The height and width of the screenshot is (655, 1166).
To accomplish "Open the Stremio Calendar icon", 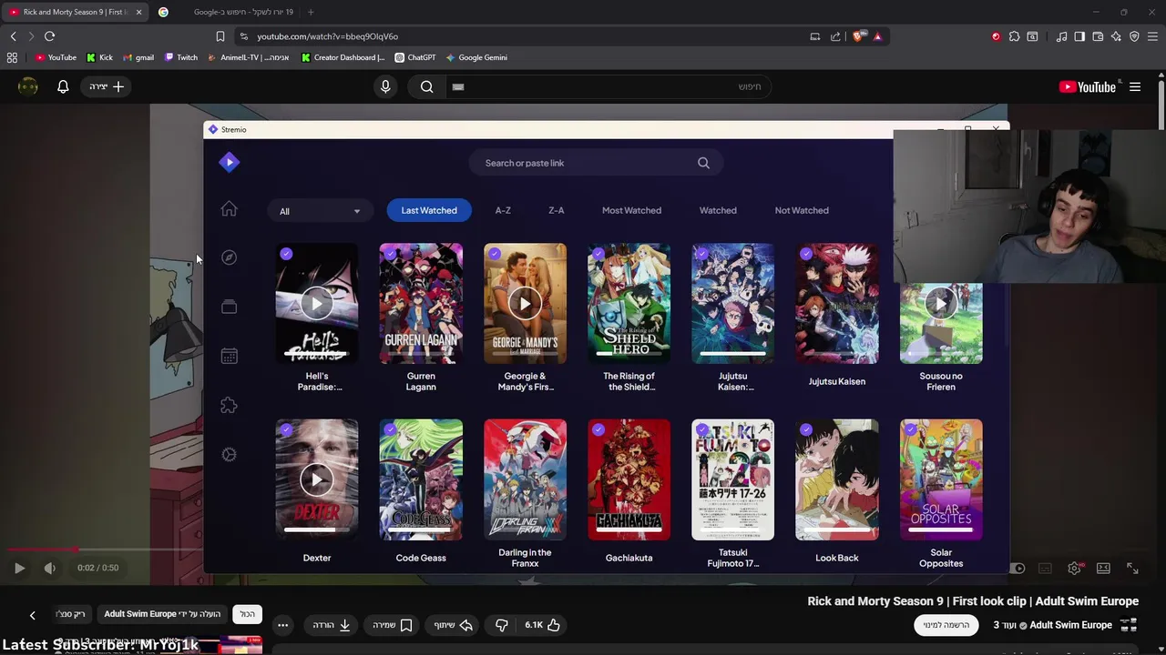I will click(229, 356).
